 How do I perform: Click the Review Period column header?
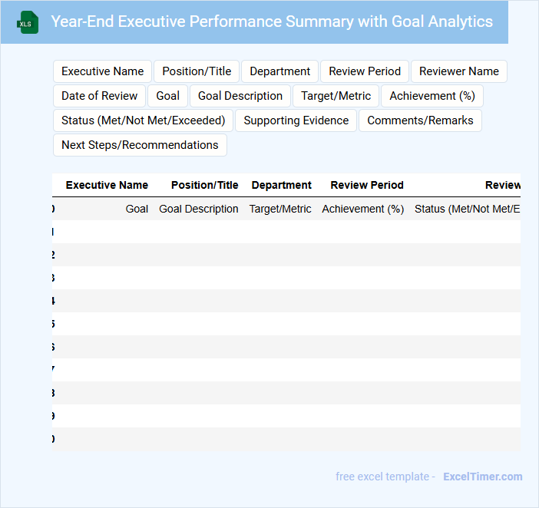pyautogui.click(x=367, y=185)
